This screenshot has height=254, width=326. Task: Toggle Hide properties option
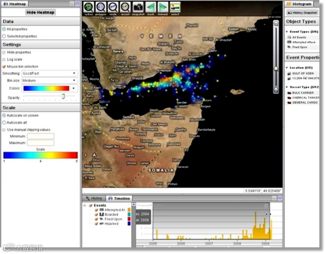tap(4, 52)
